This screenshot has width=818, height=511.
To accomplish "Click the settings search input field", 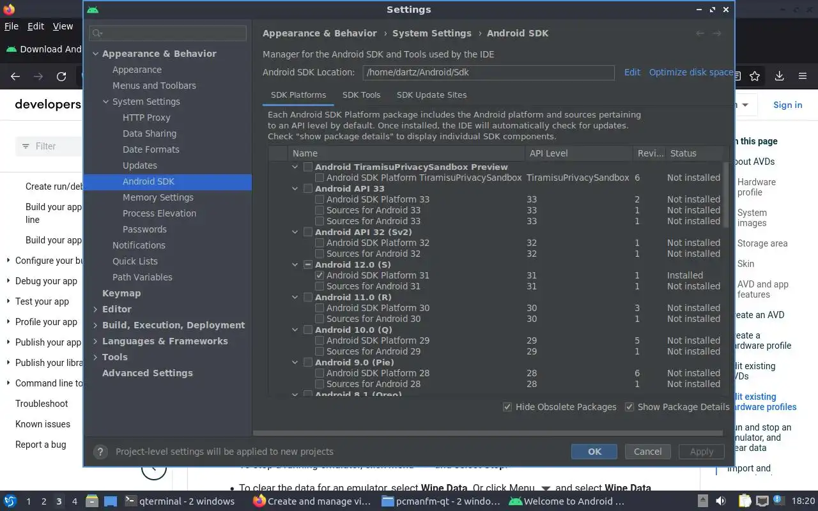I will pos(168,33).
